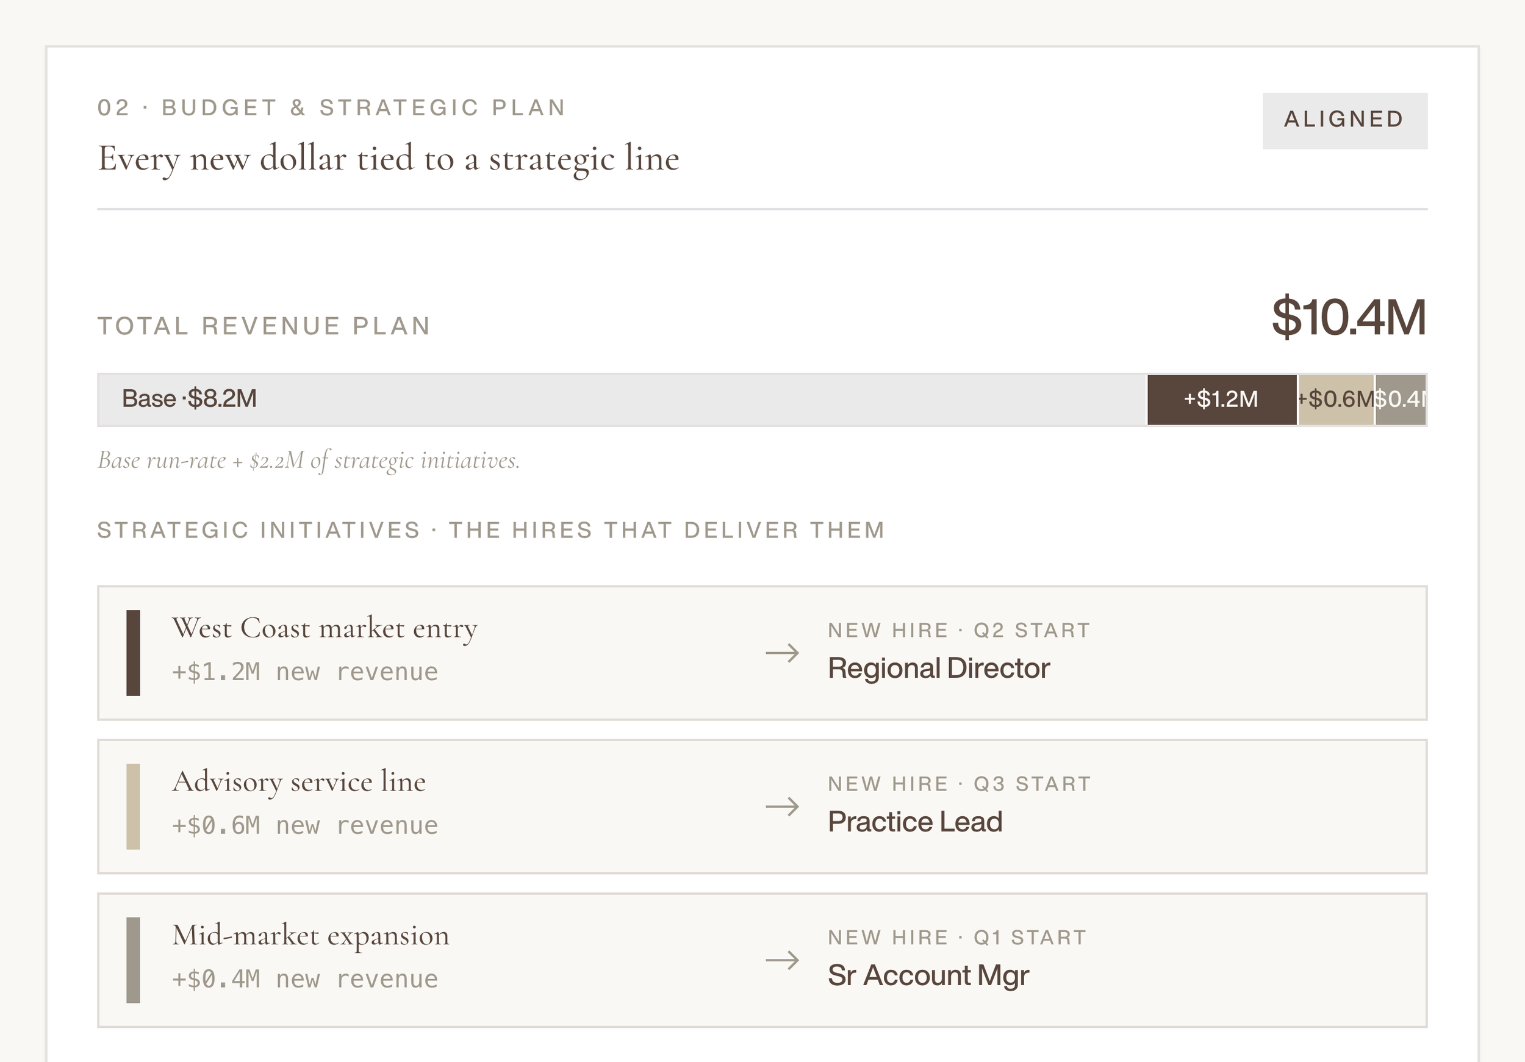This screenshot has width=1525, height=1062.
Task: Open the Practice Lead hire
Action: (x=914, y=822)
